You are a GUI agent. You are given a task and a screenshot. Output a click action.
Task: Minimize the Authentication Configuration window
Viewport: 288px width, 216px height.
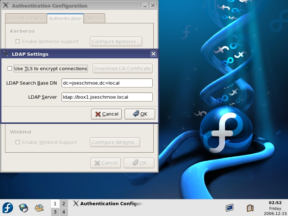click(145, 5)
